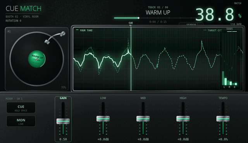Click the "118 BPM" readout
Screen dimensions: 248x143
tap(236, 24)
